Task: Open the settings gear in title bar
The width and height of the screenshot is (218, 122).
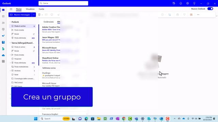Action: coord(188,3)
